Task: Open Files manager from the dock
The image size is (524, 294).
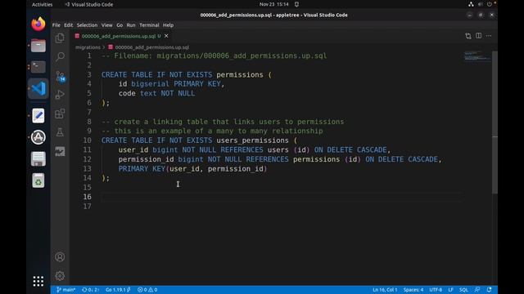Action: (38, 46)
